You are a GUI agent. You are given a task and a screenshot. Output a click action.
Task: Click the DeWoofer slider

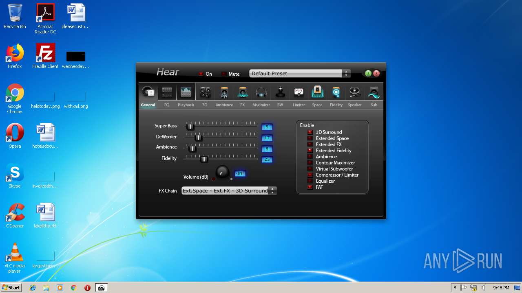click(x=221, y=138)
